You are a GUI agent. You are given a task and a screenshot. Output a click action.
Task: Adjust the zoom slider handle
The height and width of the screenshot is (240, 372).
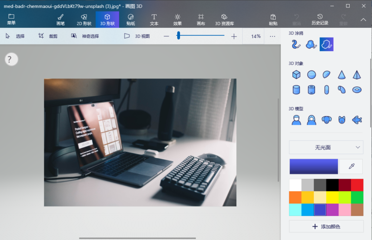tap(179, 36)
